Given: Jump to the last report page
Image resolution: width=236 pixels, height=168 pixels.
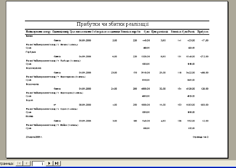Looking at the screenshot, I should pyautogui.click(x=57, y=164).
